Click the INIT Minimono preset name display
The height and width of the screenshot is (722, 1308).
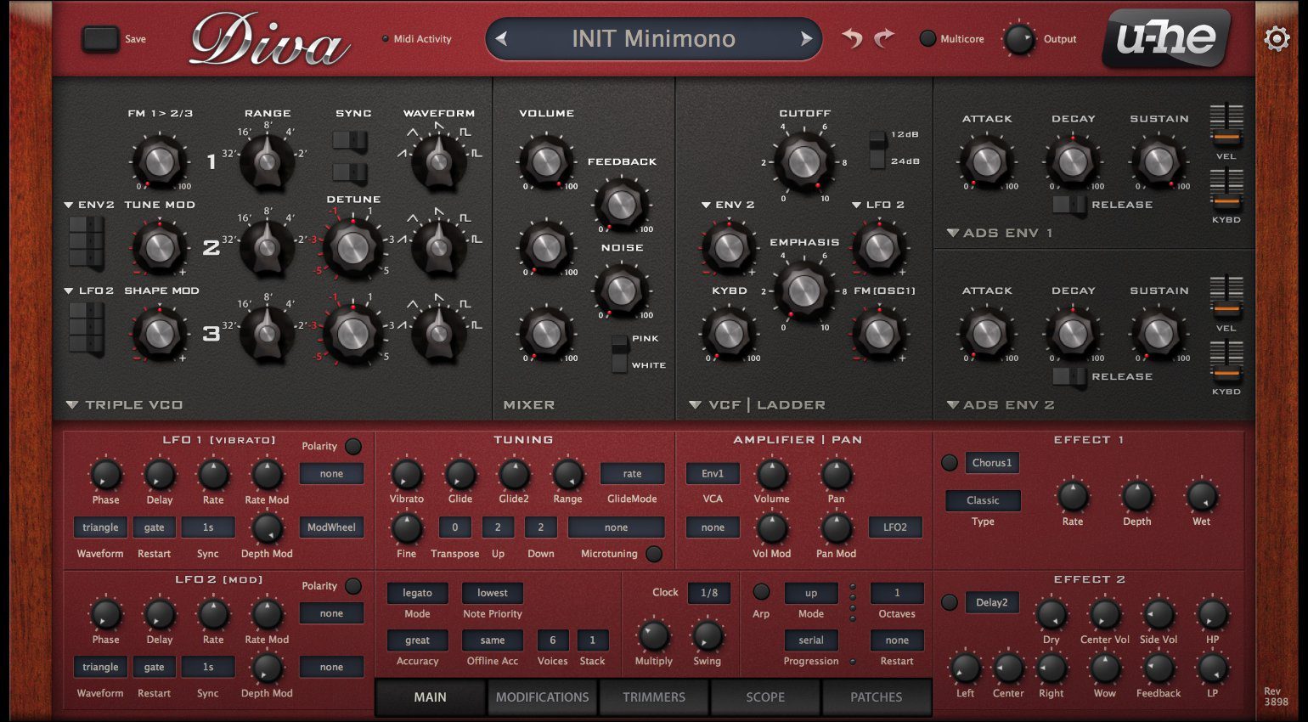(653, 38)
